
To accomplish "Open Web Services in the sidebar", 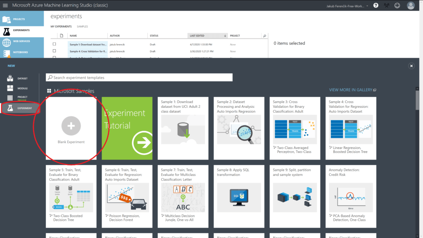I will coord(21,41).
